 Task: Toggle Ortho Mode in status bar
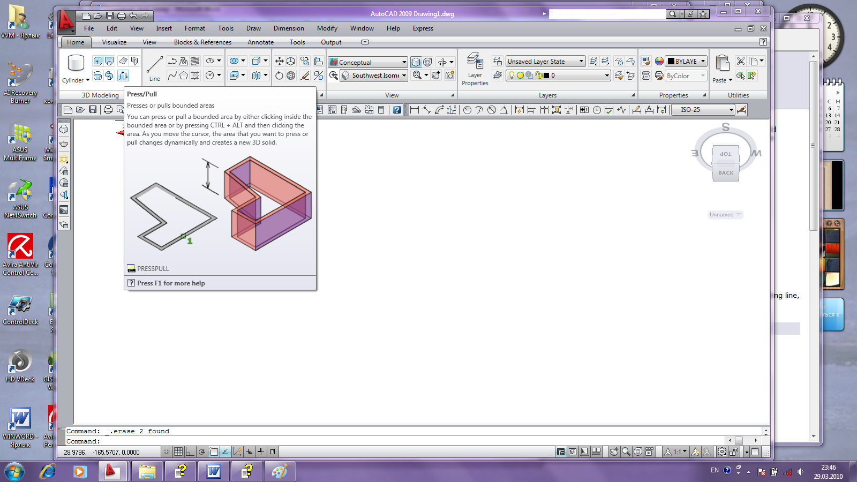[x=190, y=452]
